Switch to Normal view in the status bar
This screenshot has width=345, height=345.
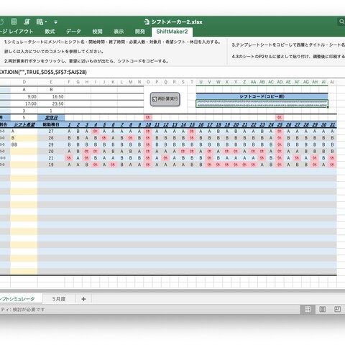coord(308,309)
